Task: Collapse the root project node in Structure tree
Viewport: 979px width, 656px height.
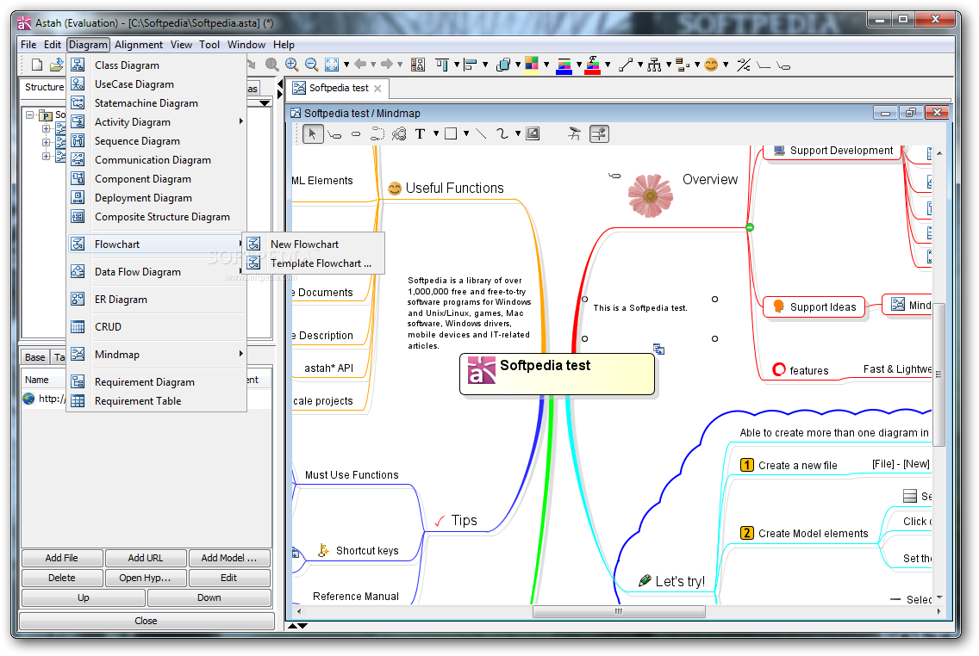Action: 29,115
